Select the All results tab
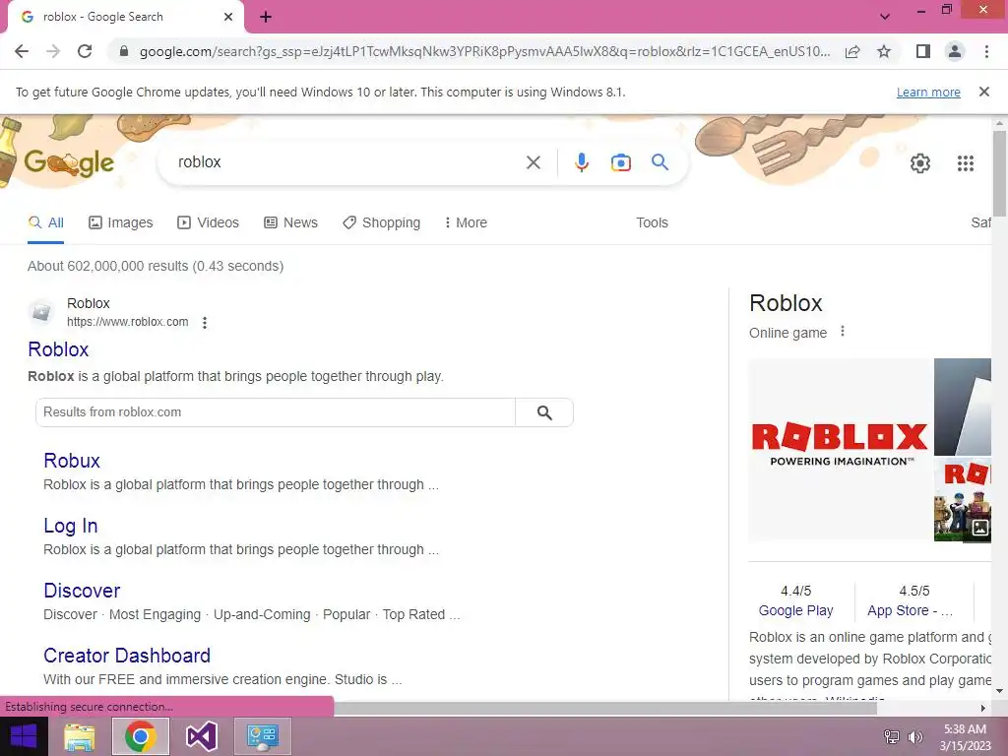The height and width of the screenshot is (756, 1008). [x=45, y=222]
